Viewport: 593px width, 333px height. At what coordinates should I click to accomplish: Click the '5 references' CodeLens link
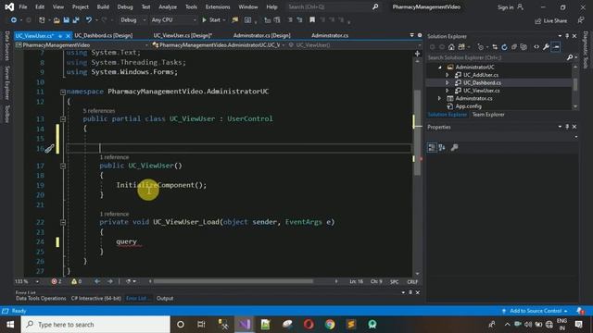(x=99, y=111)
